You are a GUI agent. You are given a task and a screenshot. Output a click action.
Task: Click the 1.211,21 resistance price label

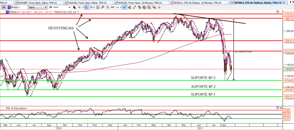pyautogui.click(x=288, y=51)
